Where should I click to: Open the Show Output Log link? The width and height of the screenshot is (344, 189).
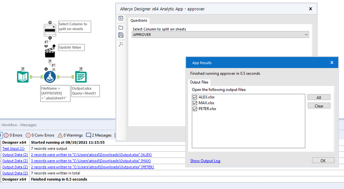pos(205,161)
